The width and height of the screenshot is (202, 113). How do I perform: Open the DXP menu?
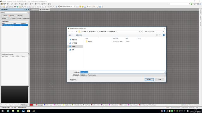(3, 4)
